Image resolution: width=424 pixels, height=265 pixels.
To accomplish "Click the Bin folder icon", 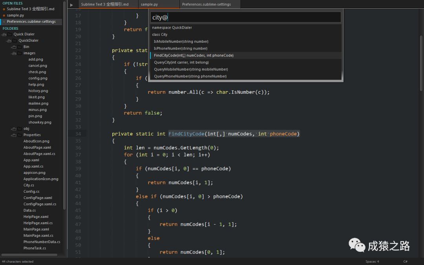I will click(20, 47).
